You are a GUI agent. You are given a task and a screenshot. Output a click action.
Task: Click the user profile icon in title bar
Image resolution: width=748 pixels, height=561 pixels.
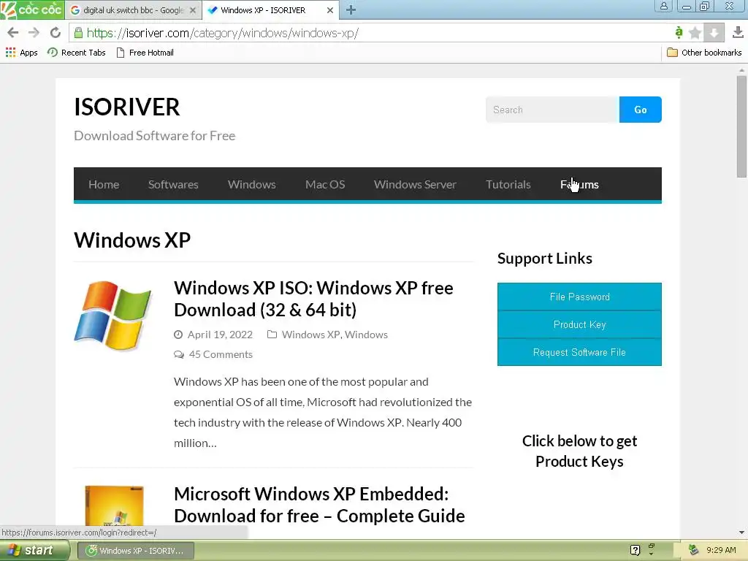pos(663,6)
